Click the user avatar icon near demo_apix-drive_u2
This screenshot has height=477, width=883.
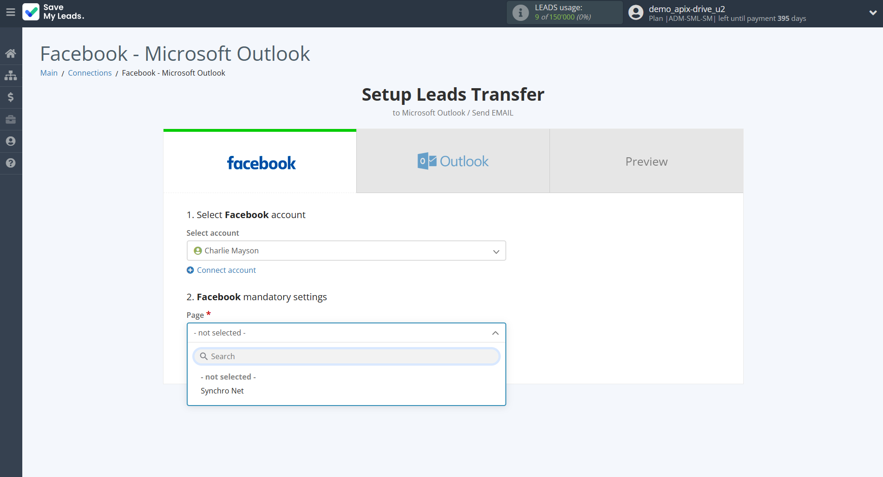(x=635, y=12)
